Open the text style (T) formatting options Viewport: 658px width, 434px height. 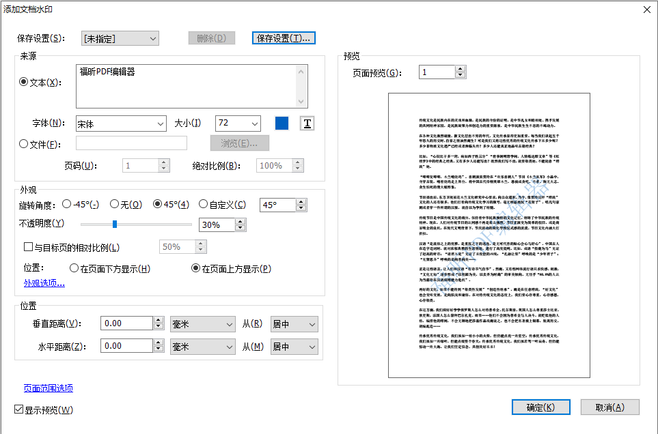pyautogui.click(x=306, y=124)
